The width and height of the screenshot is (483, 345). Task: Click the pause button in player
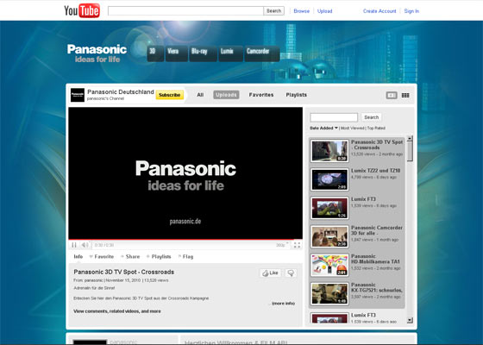coord(74,245)
